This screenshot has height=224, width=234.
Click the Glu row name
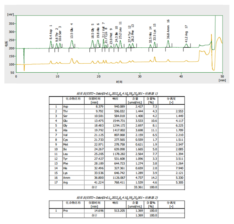tap(65, 121)
